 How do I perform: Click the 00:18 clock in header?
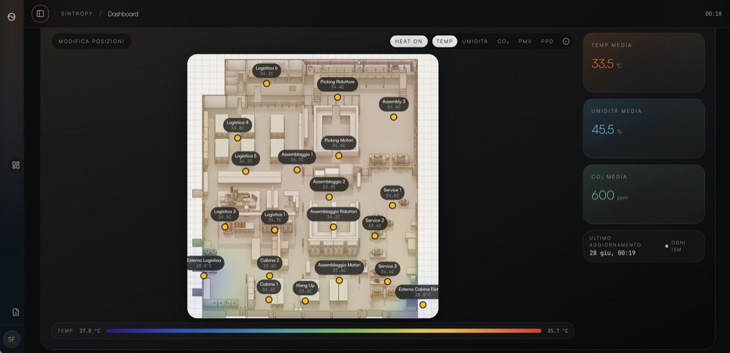(714, 13)
